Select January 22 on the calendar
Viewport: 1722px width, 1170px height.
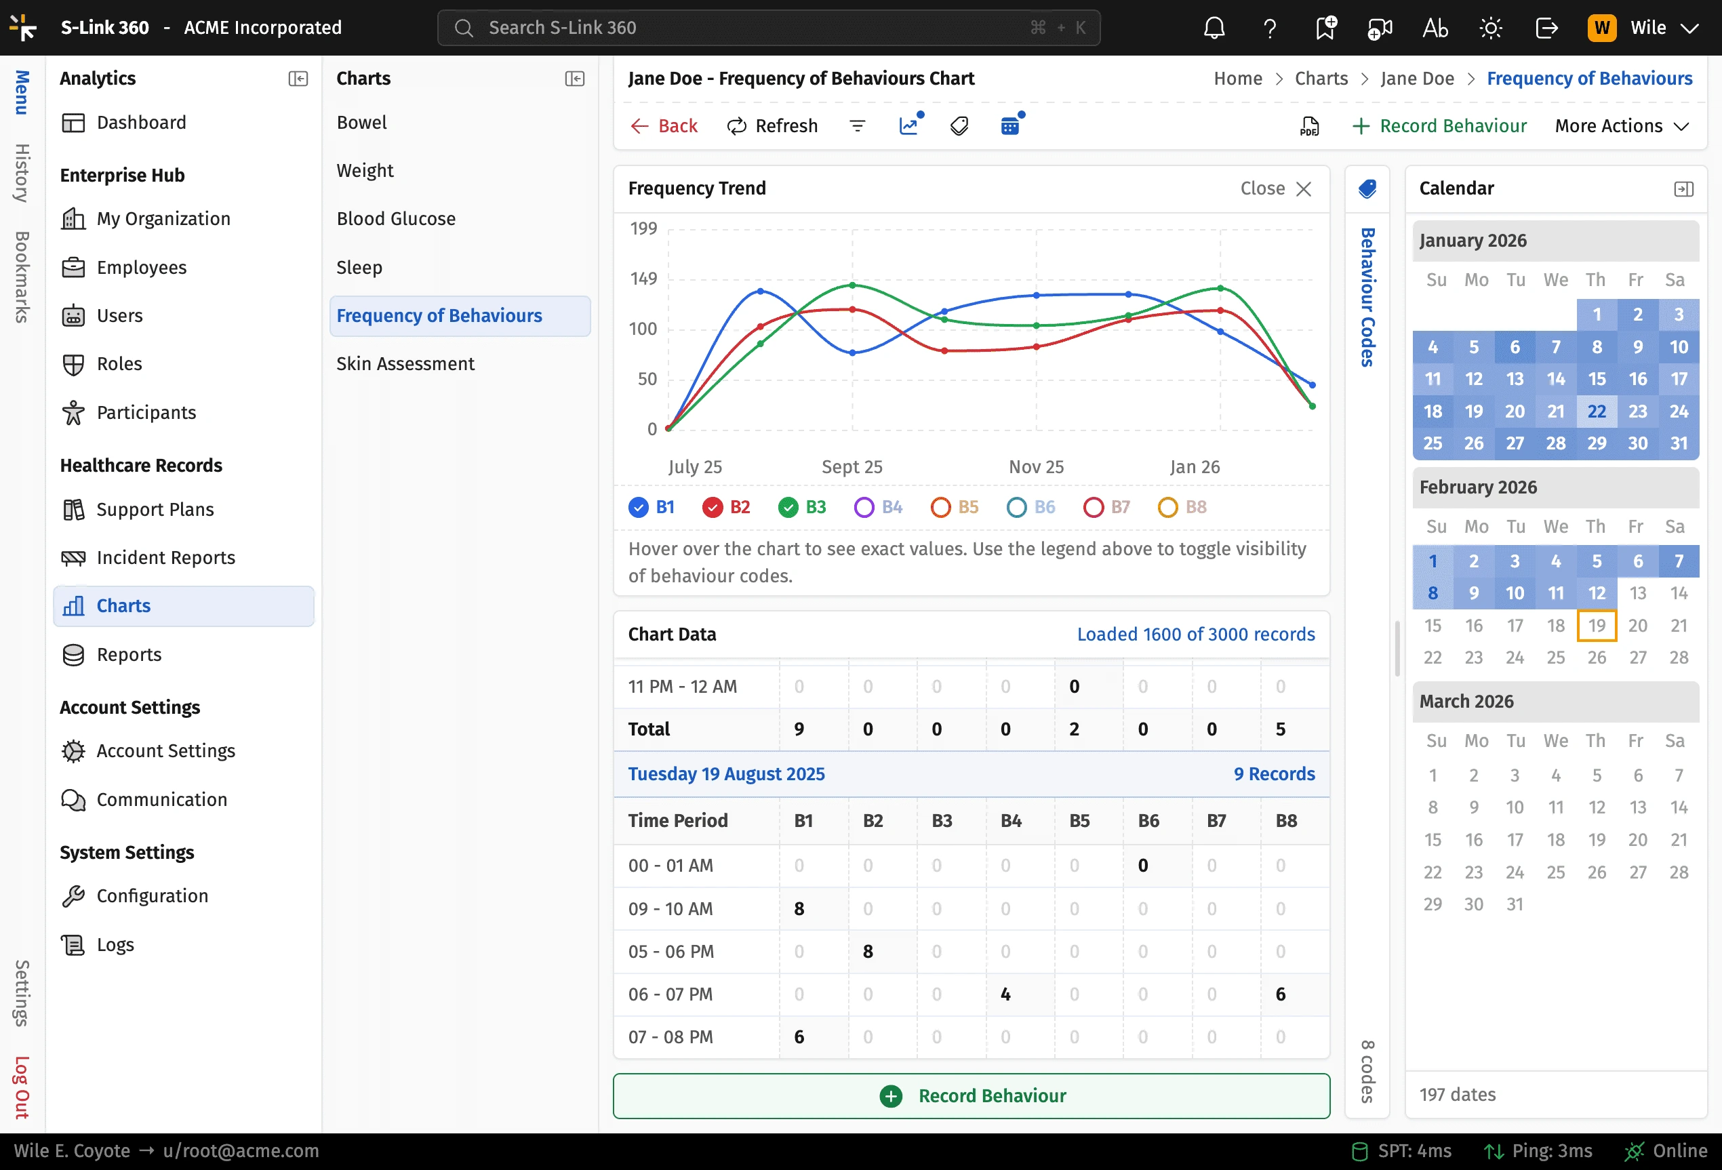[x=1596, y=411]
